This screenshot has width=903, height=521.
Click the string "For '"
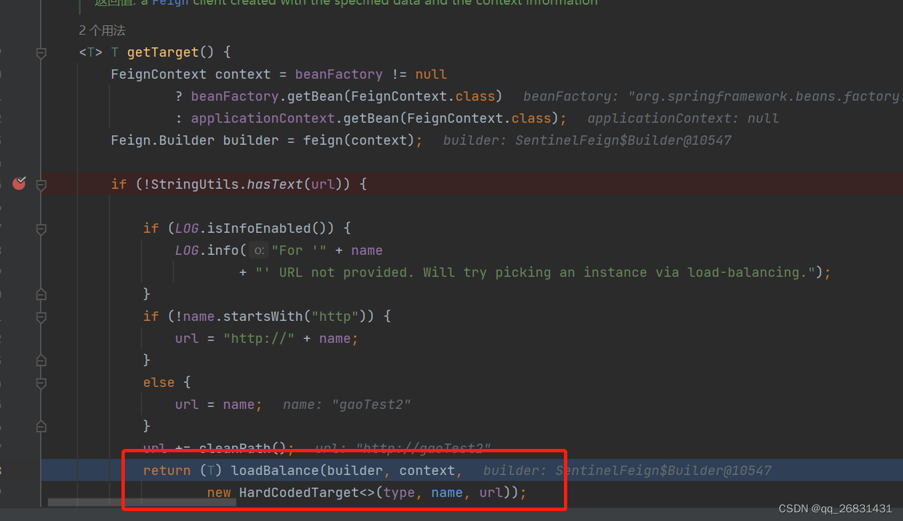[x=299, y=250]
